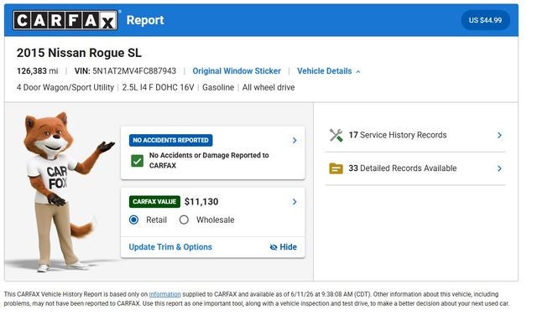Select the Retail radio button
Image resolution: width=537 pixels, height=315 pixels.
[x=134, y=219]
